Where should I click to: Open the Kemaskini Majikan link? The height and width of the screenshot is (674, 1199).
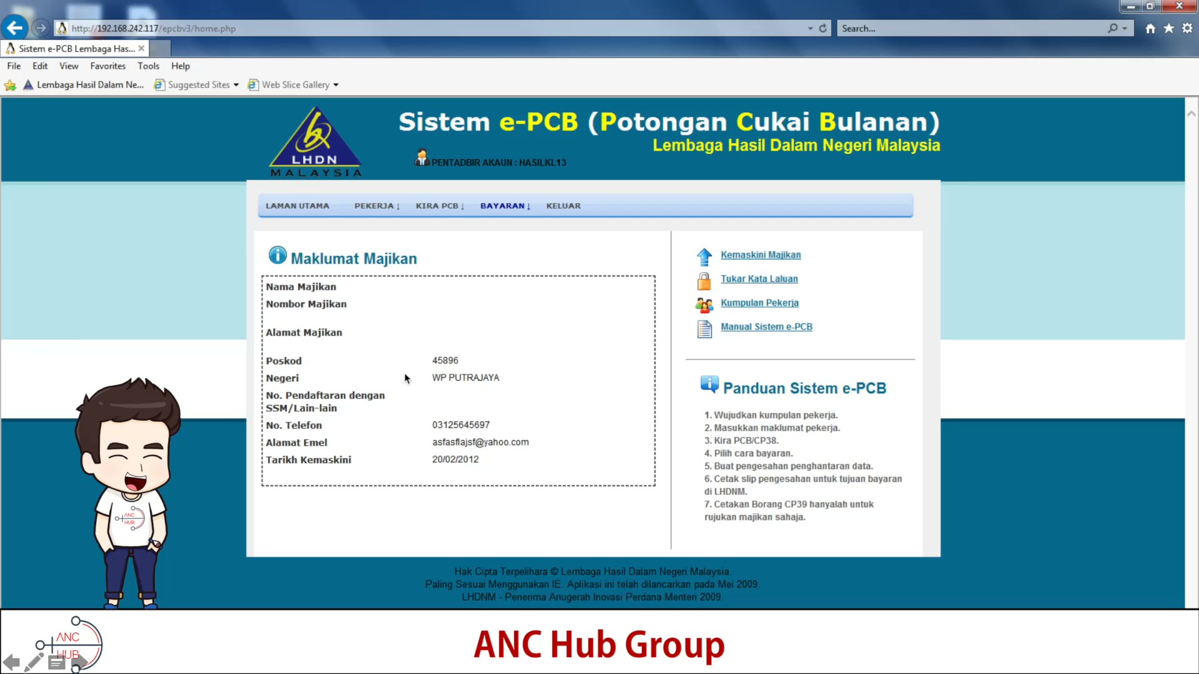tap(760, 255)
